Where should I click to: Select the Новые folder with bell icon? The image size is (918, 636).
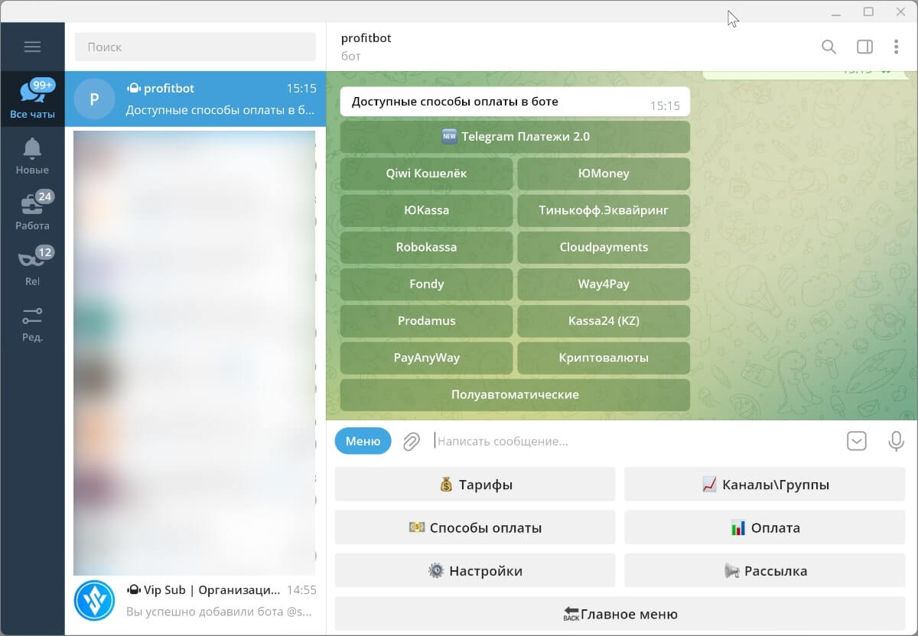(32, 155)
